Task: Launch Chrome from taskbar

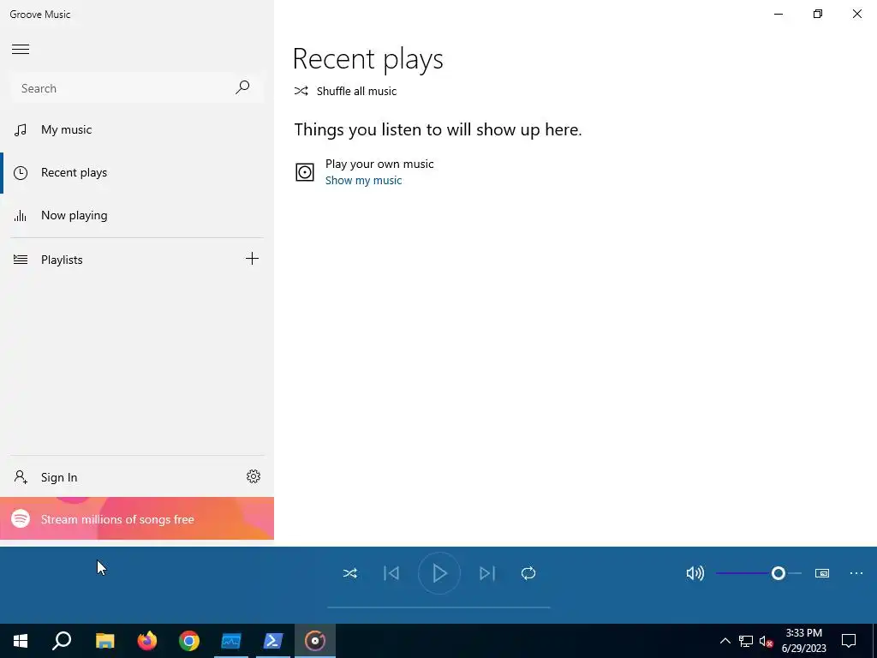Action: click(189, 641)
